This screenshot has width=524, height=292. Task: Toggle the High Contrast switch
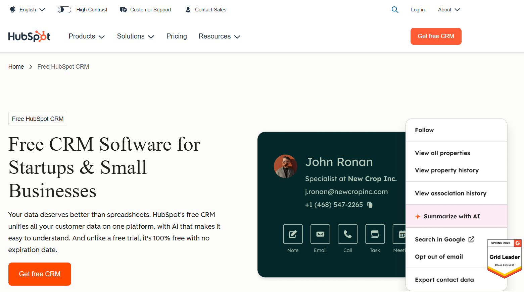[64, 10]
